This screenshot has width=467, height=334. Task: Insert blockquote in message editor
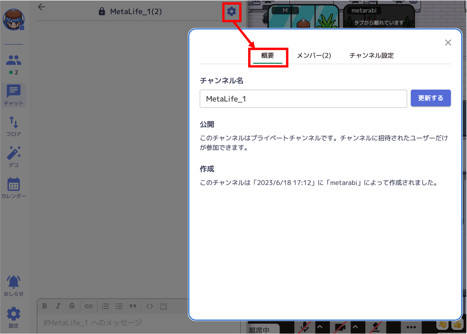(x=133, y=306)
